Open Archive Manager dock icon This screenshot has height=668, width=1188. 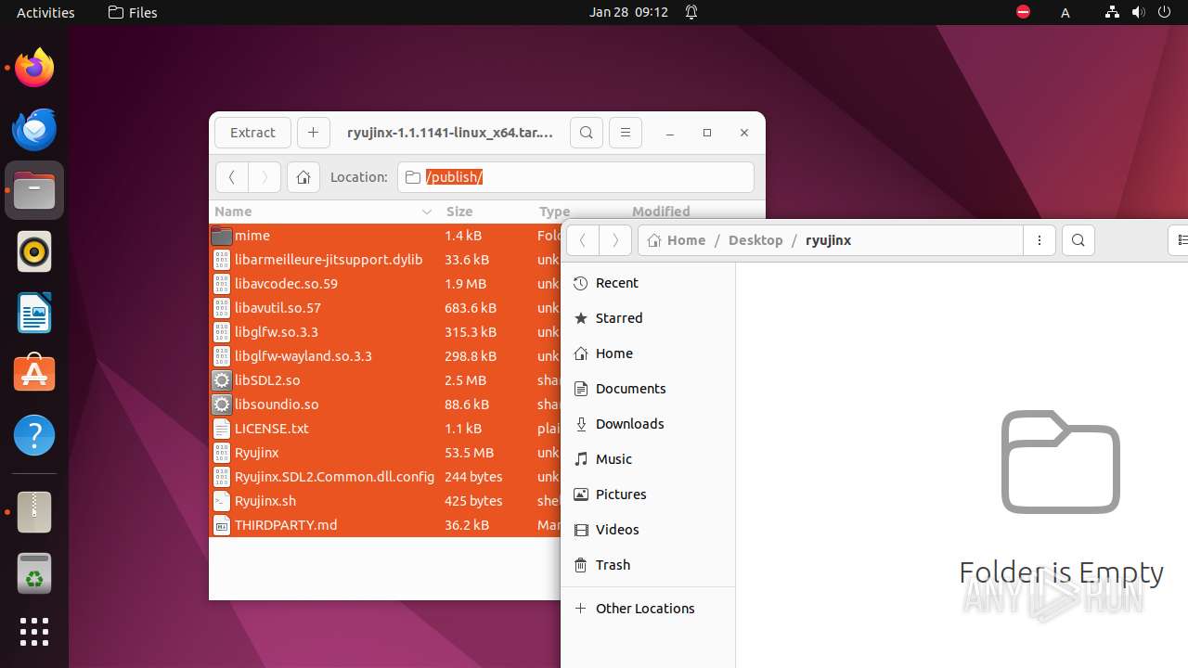(34, 512)
